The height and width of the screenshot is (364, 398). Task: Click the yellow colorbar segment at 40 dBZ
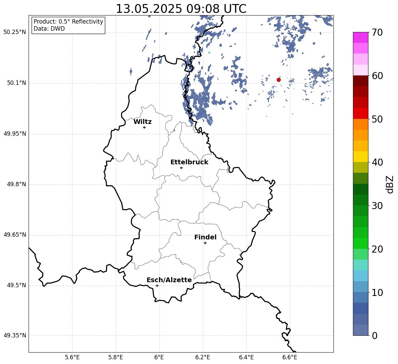[x=361, y=157]
